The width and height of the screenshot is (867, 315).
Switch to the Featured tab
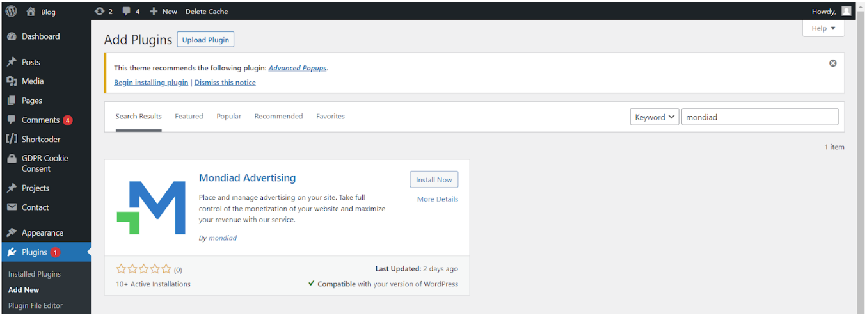189,117
